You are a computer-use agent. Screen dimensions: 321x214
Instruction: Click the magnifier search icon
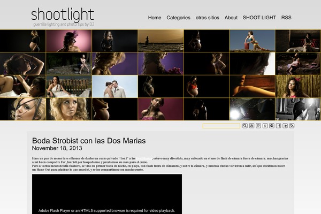(x=245, y=126)
